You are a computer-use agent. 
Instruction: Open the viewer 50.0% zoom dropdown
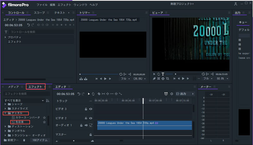223,78
